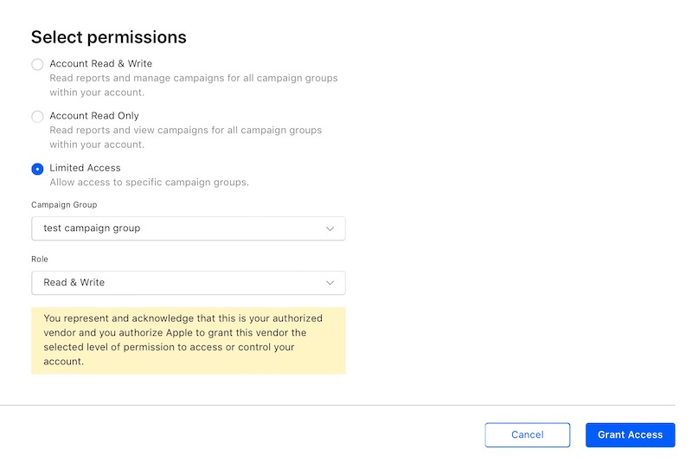Select the Account Read & Write radio button
Image resolution: width=692 pixels, height=469 pixels.
pos(37,65)
